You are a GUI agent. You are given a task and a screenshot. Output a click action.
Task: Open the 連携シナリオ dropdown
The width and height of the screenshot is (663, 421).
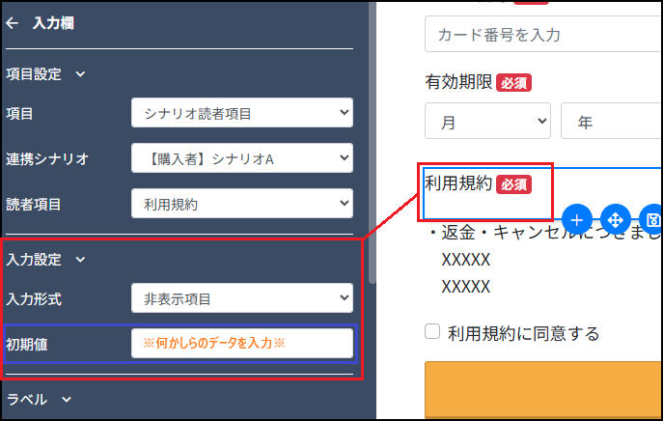tap(241, 158)
